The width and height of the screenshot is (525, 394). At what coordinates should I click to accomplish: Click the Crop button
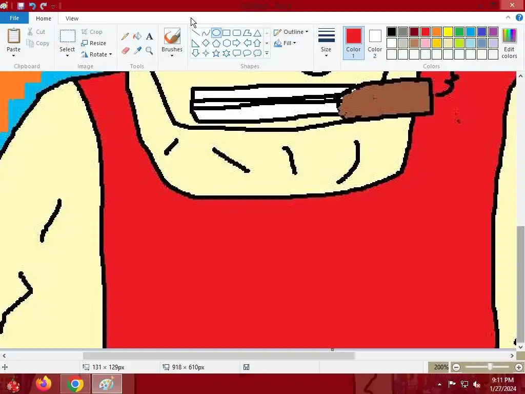point(92,32)
